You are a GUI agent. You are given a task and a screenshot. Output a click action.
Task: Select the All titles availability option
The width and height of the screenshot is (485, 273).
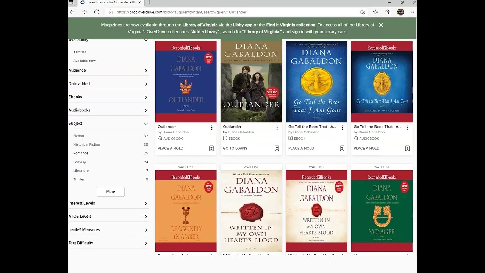(80, 52)
